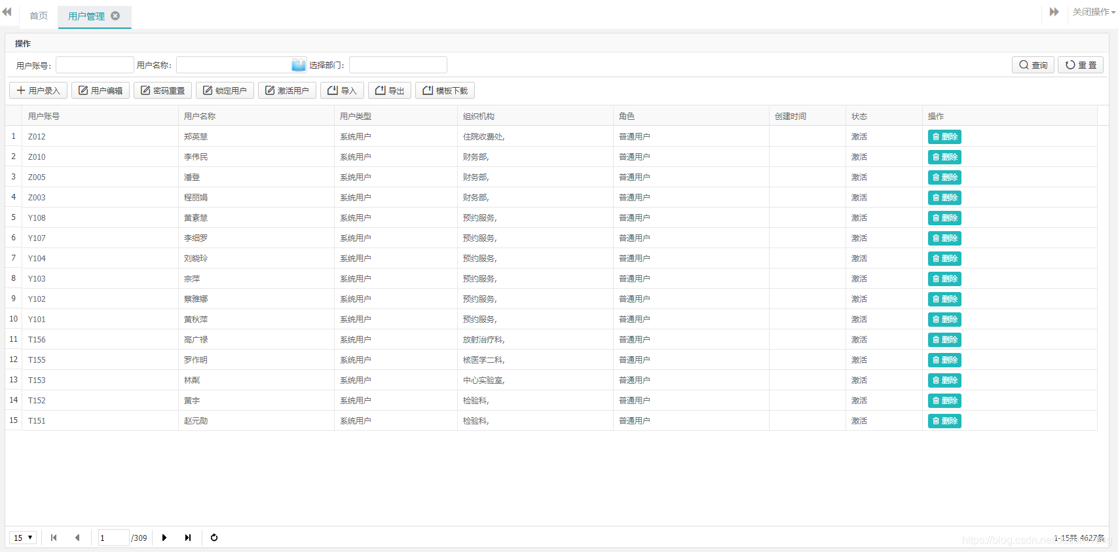Delete user Y108 黄素慧

(944, 218)
